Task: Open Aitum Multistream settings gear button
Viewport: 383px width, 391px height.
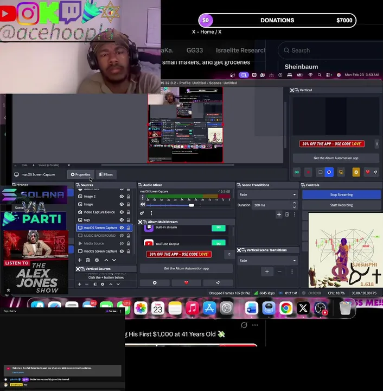Action: (x=155, y=283)
